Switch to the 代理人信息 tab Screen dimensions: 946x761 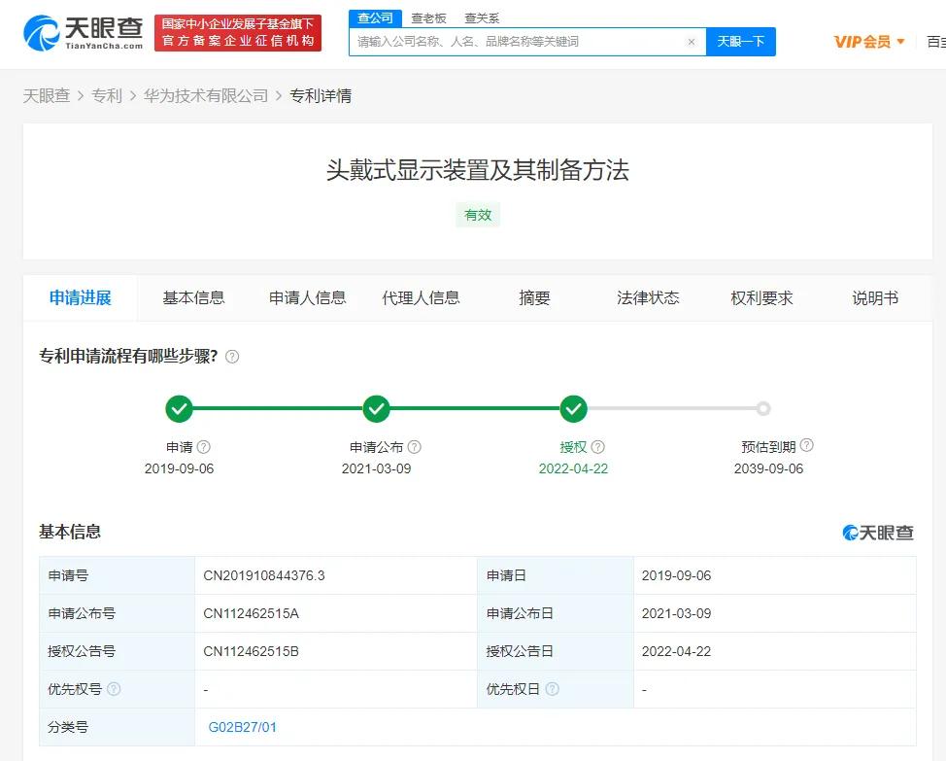pyautogui.click(x=421, y=297)
